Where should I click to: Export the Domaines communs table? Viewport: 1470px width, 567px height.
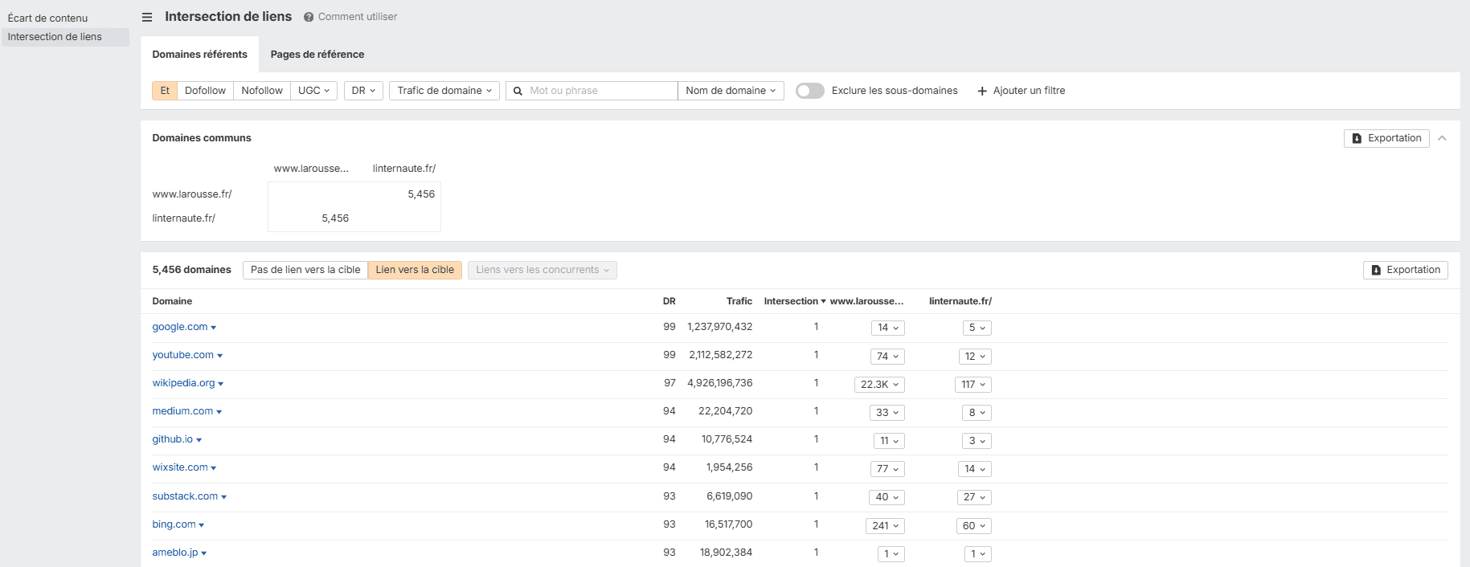(x=1386, y=138)
